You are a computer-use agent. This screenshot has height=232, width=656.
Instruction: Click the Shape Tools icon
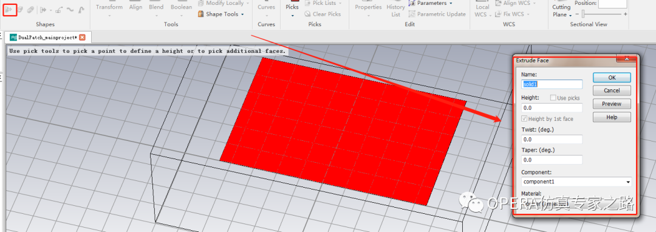click(x=200, y=14)
